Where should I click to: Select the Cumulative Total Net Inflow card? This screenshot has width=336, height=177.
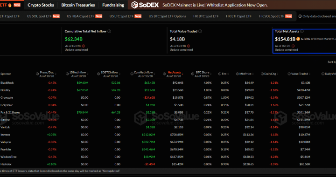[114, 40]
